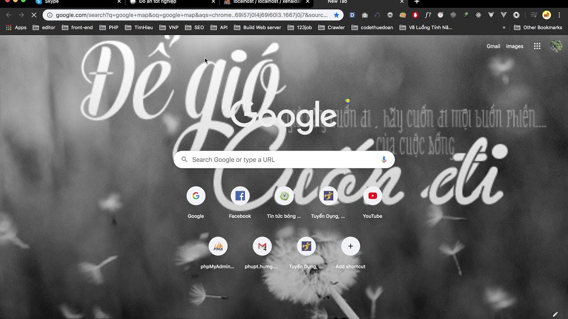Open the gear extension icon

390,15
